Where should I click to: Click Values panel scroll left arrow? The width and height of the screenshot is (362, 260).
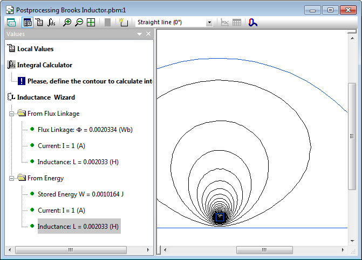click(x=10, y=250)
